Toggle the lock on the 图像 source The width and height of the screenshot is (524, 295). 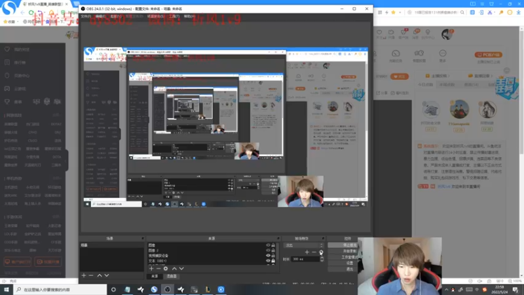[273, 245]
